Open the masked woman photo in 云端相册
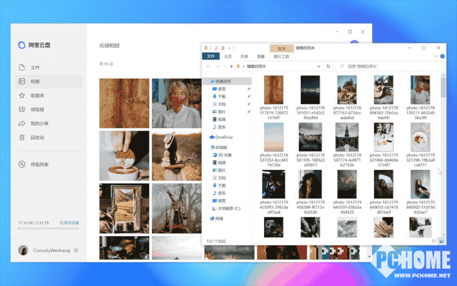The width and height of the screenshot is (457, 286). (177, 103)
